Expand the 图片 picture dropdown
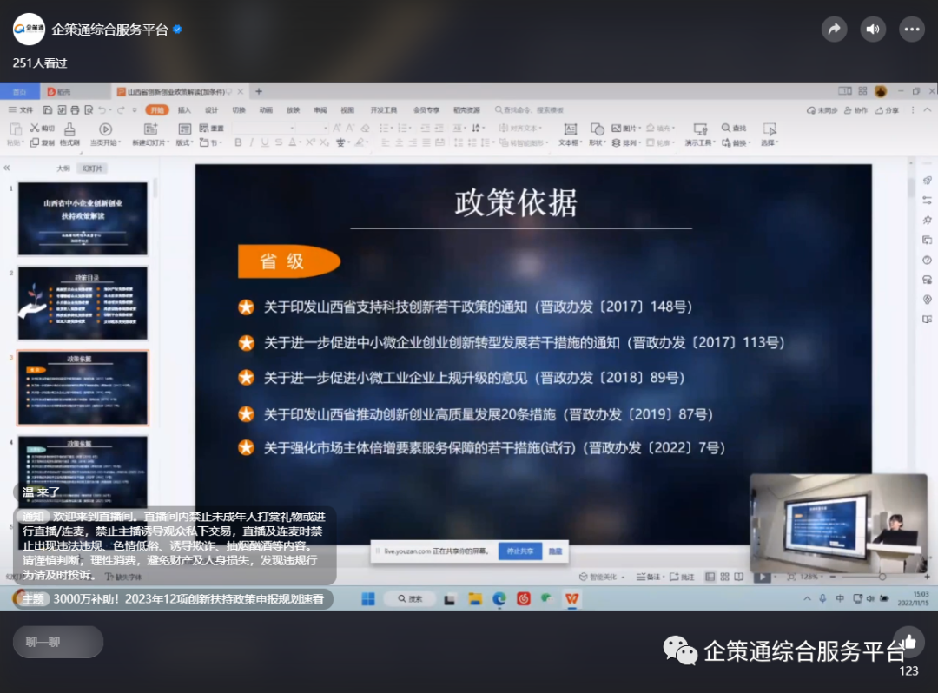The image size is (938, 693). [x=639, y=128]
